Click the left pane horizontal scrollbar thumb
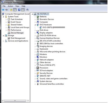108x103 pixels. (15, 101)
